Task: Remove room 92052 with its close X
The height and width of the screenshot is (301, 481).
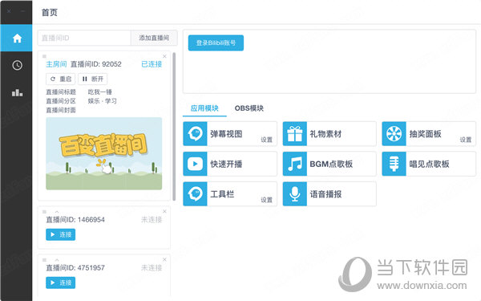Action: 164,56
